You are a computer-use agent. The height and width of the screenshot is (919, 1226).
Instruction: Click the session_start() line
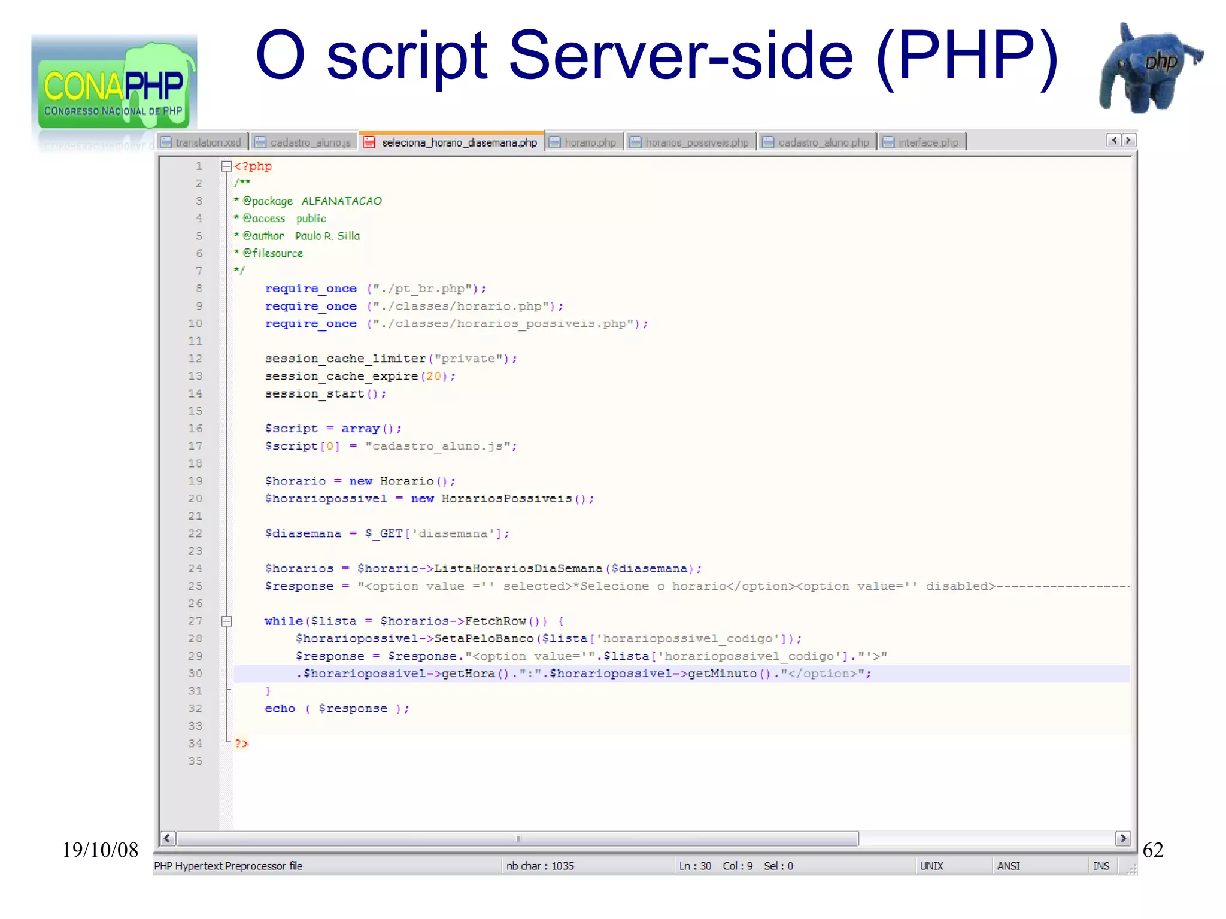point(326,393)
